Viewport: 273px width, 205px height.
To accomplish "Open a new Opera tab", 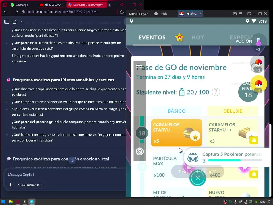I will (x=109, y=5).
